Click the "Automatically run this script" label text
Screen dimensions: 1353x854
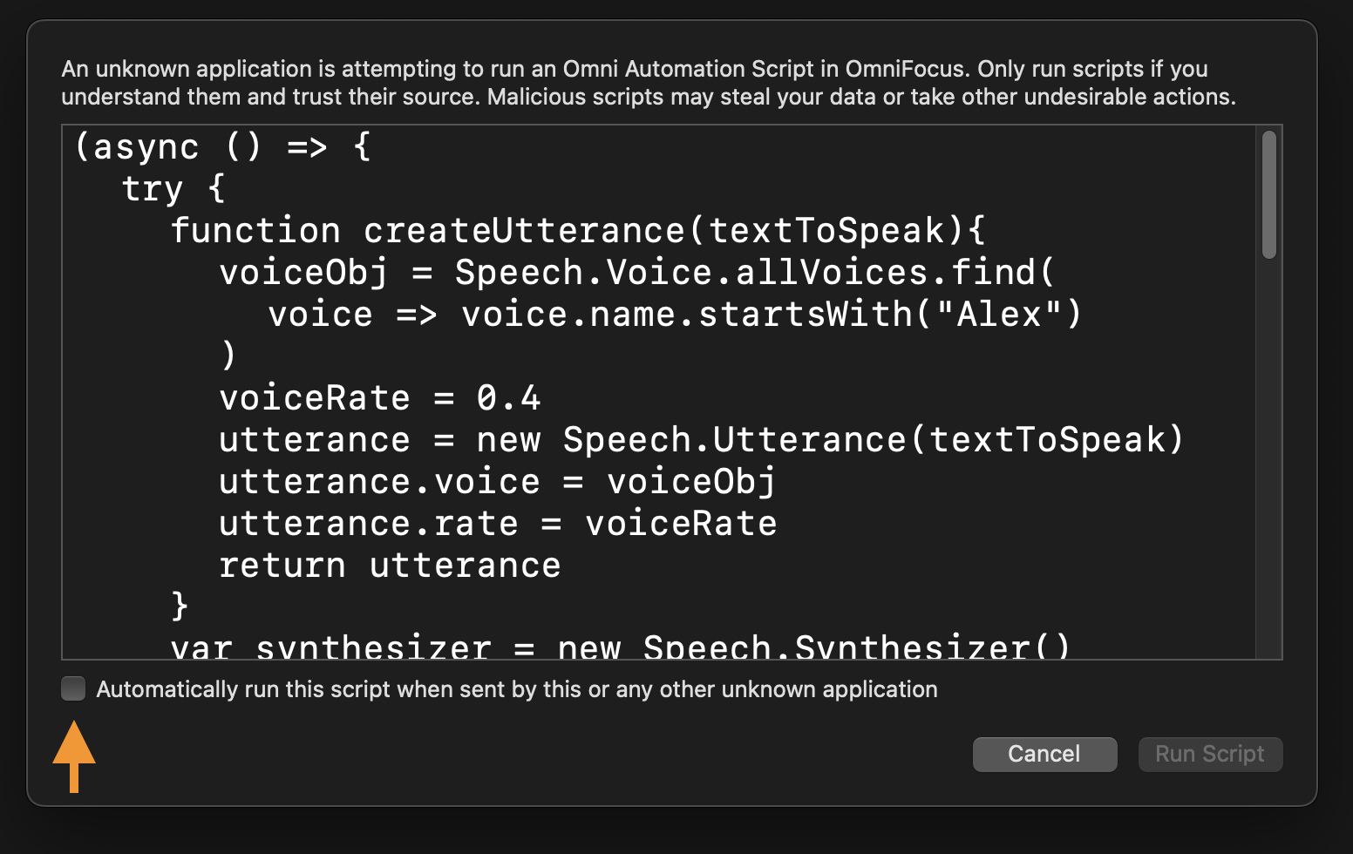tap(517, 689)
